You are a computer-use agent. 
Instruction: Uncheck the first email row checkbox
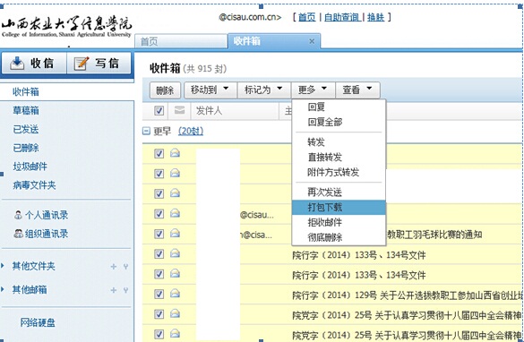click(159, 154)
